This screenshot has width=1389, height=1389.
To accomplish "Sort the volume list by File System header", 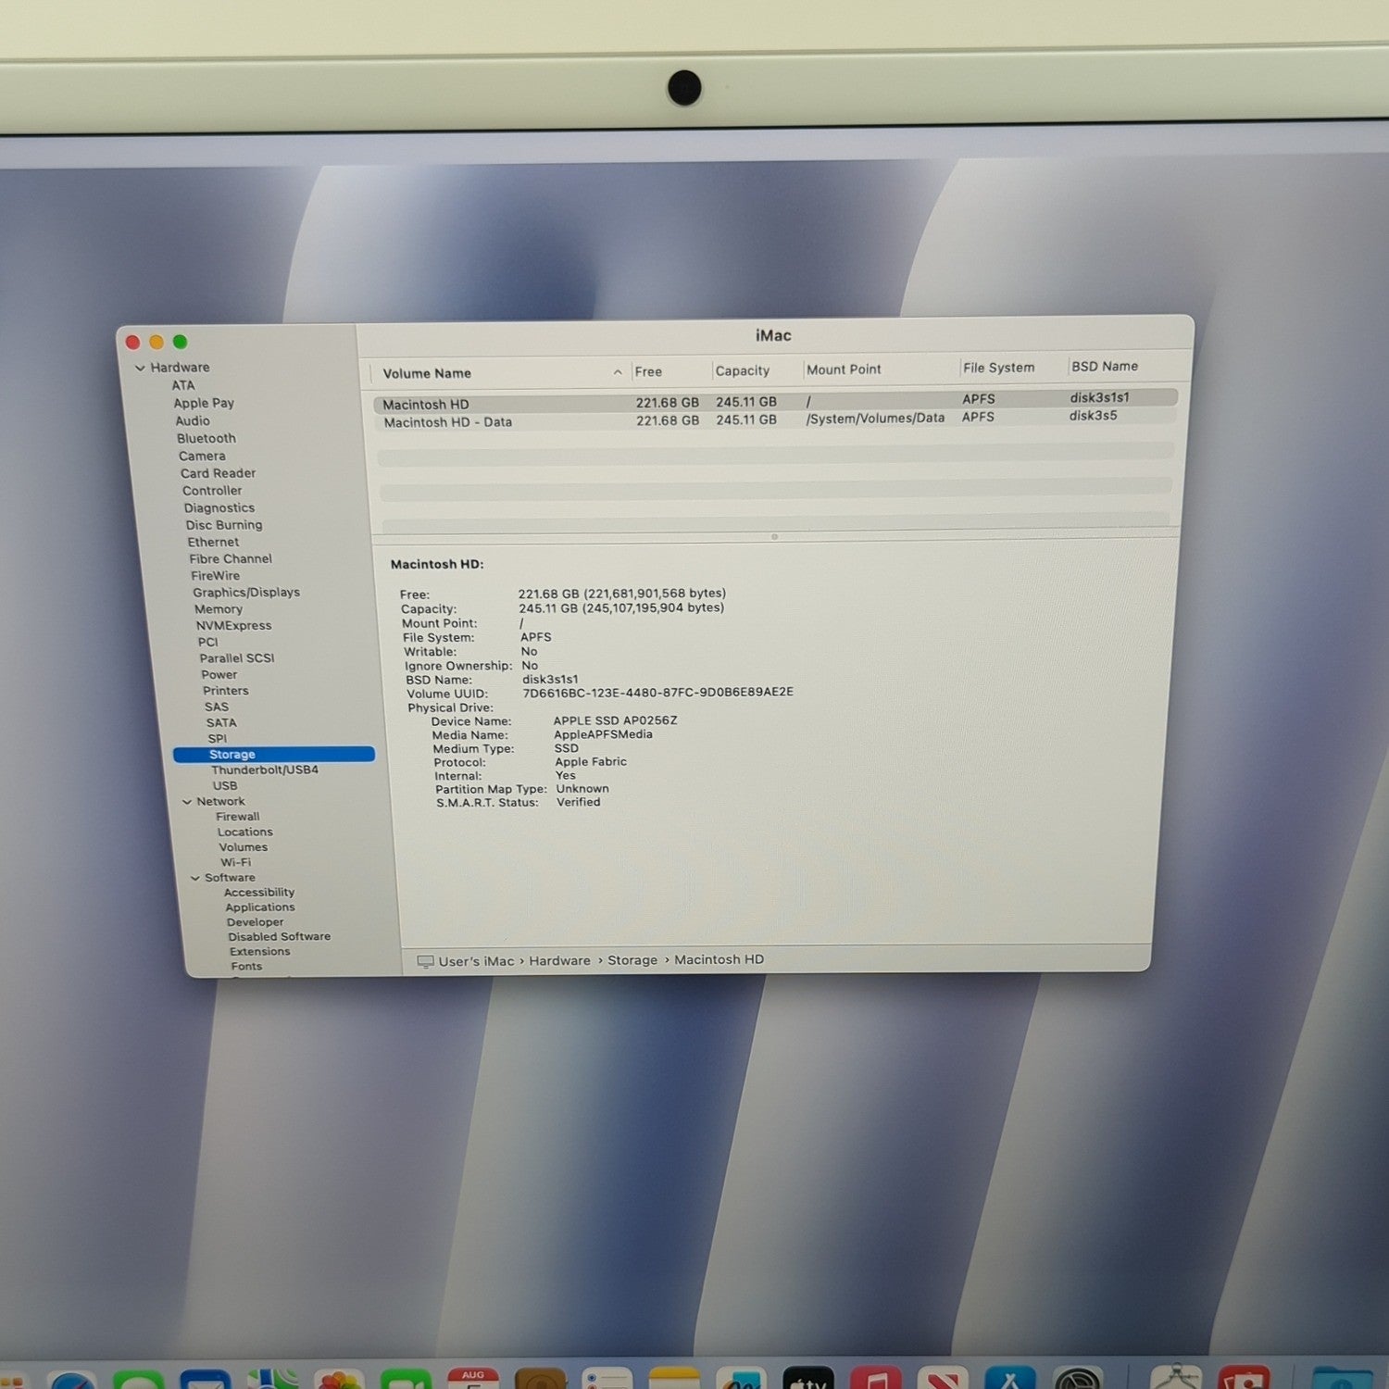I will click(x=998, y=368).
